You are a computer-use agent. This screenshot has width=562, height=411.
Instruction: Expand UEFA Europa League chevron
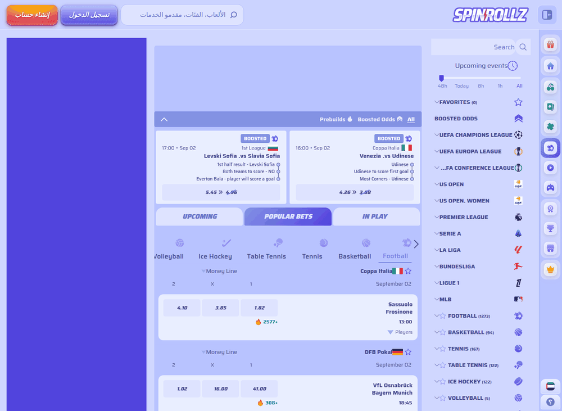(437, 151)
